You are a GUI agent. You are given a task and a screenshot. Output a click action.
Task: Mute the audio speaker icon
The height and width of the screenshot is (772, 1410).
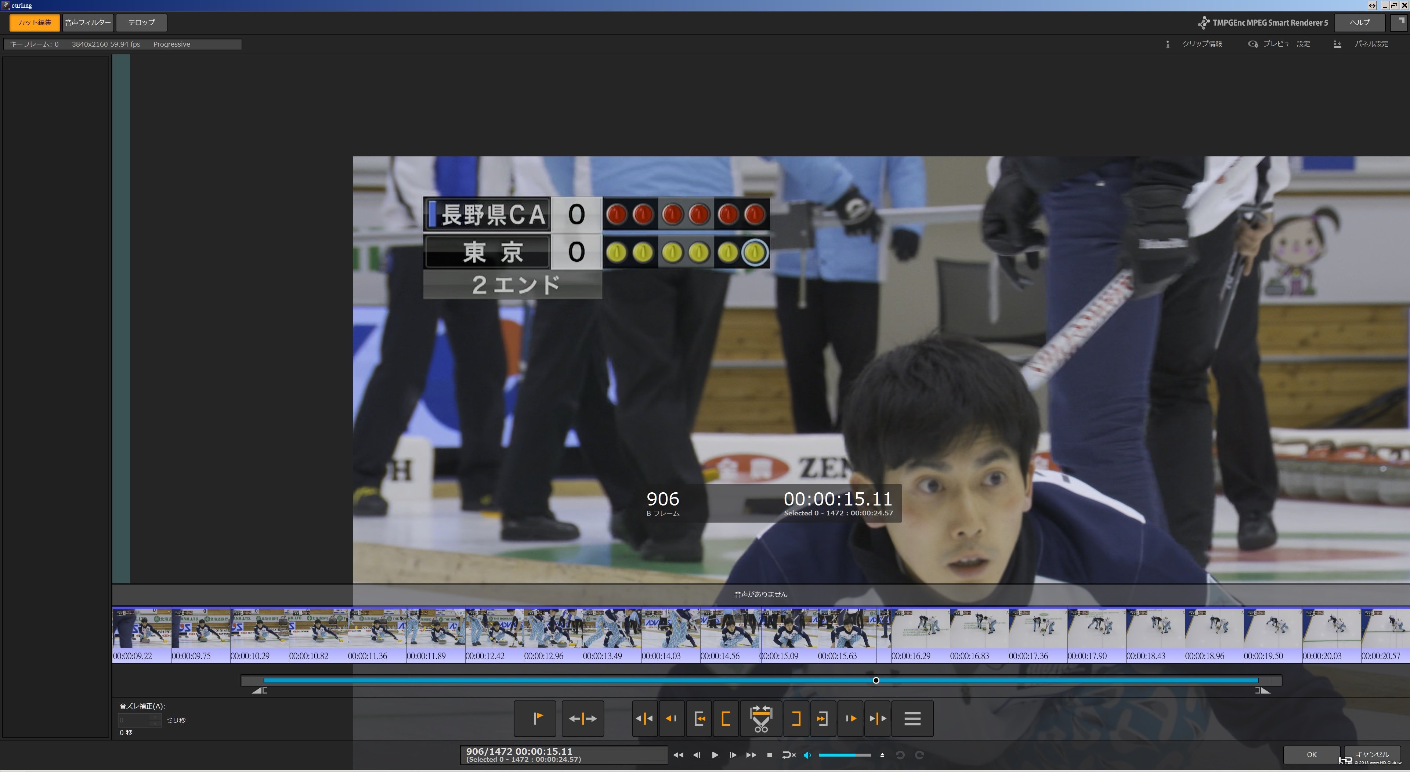pyautogui.click(x=807, y=755)
